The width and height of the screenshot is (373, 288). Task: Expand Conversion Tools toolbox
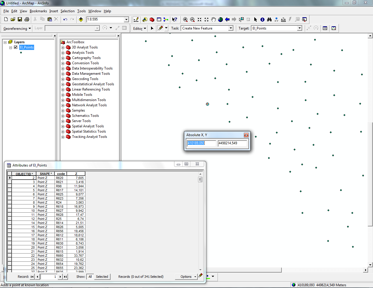63,63
